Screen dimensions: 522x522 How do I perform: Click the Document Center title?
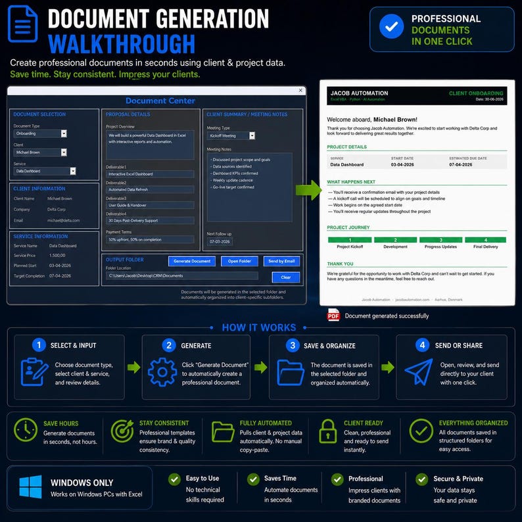[160, 101]
